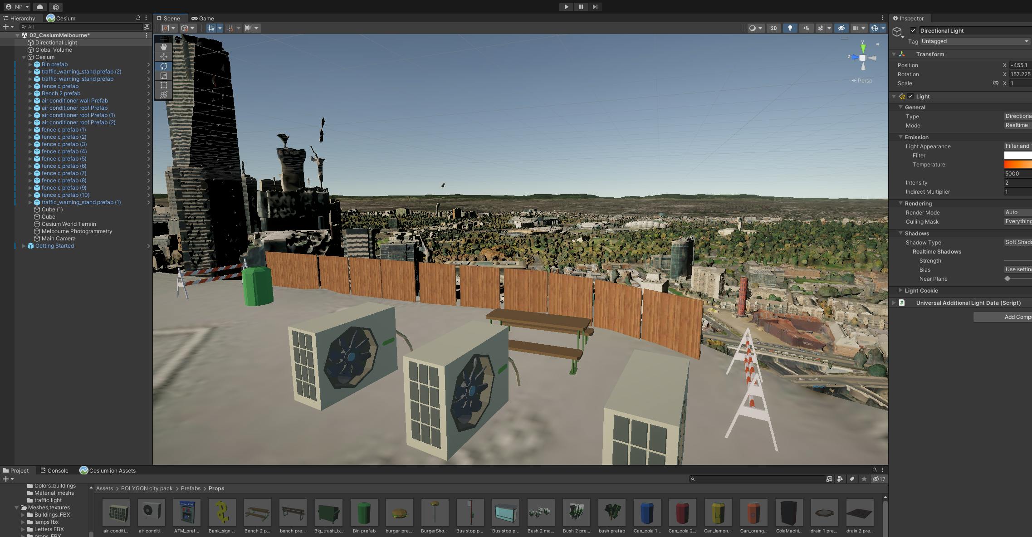
Task: Open the Console tab
Action: point(54,470)
